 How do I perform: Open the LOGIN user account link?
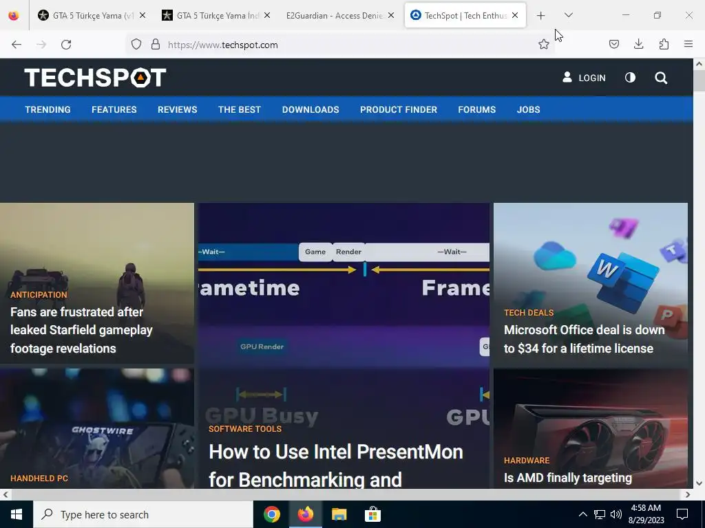pyautogui.click(x=584, y=78)
